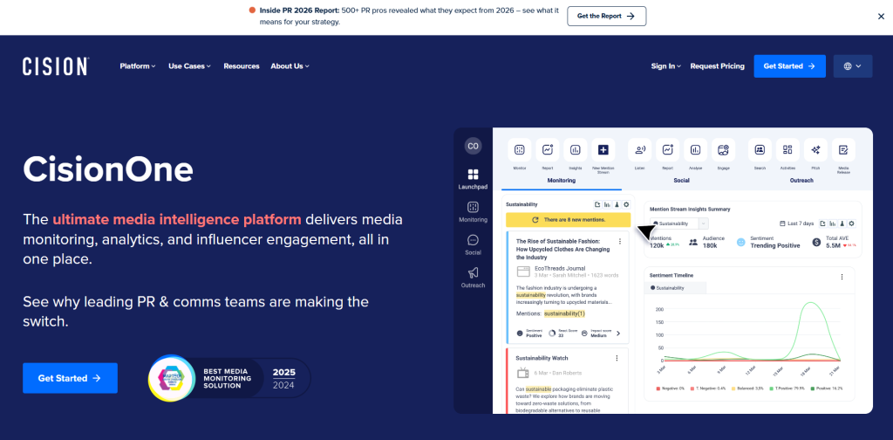This screenshot has height=440, width=893.
Task: Open the Resources page
Action: click(242, 66)
